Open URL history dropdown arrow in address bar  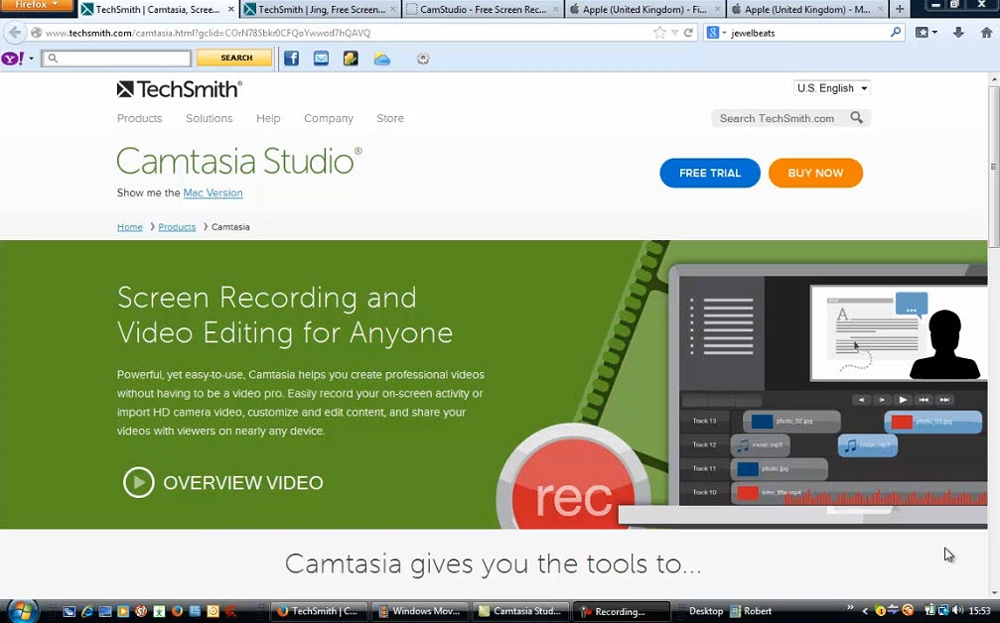(x=674, y=33)
